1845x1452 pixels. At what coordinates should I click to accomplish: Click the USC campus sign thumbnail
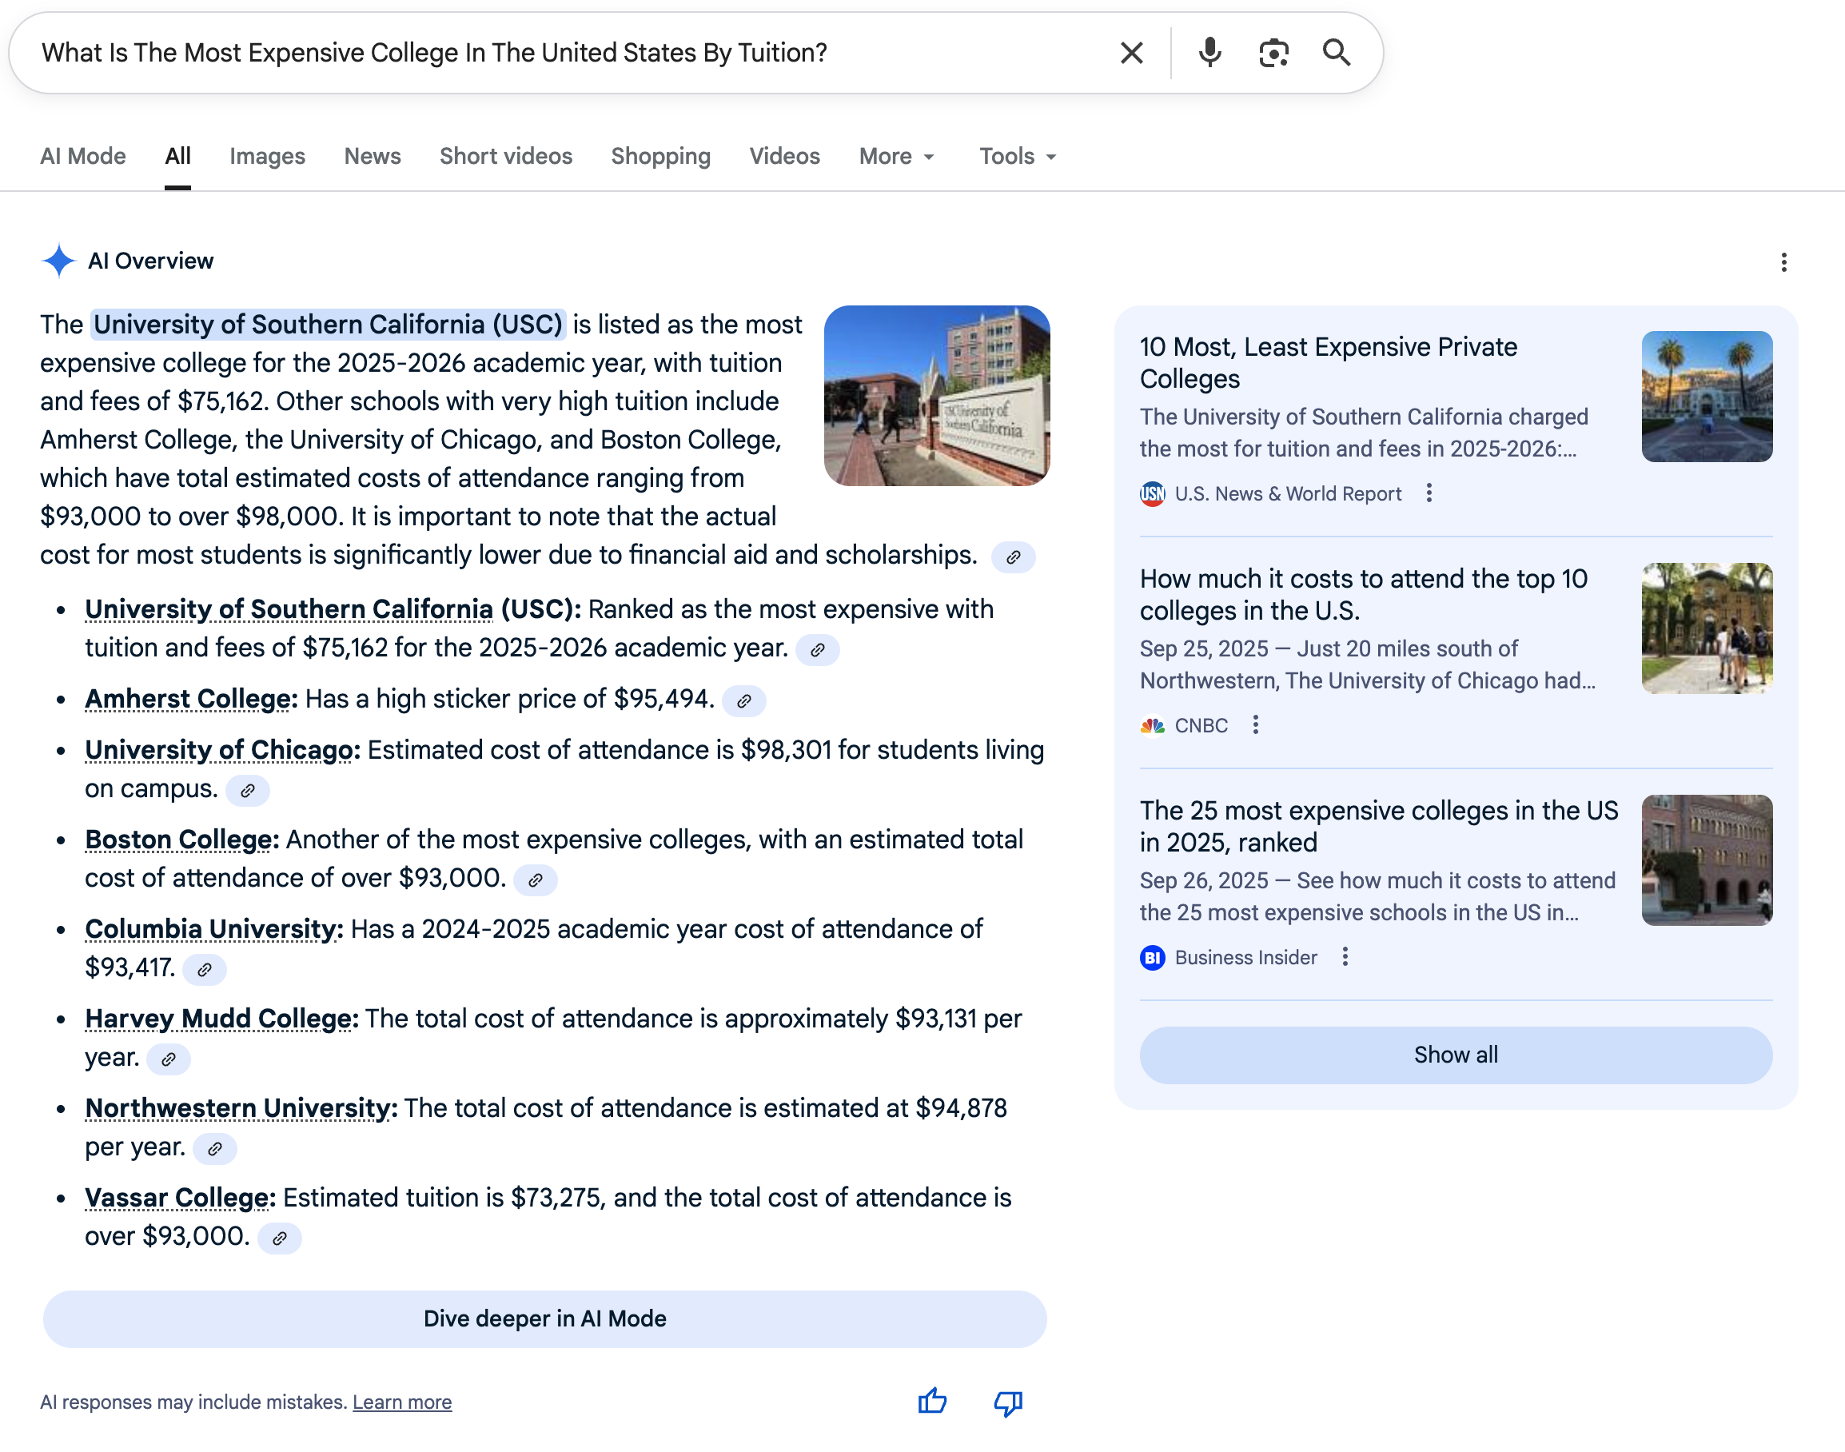937,395
